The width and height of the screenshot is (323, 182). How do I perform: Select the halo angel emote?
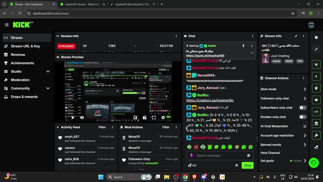click(x=210, y=147)
